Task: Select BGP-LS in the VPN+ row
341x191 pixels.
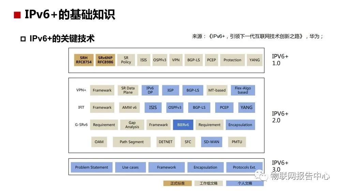Action: point(193,90)
